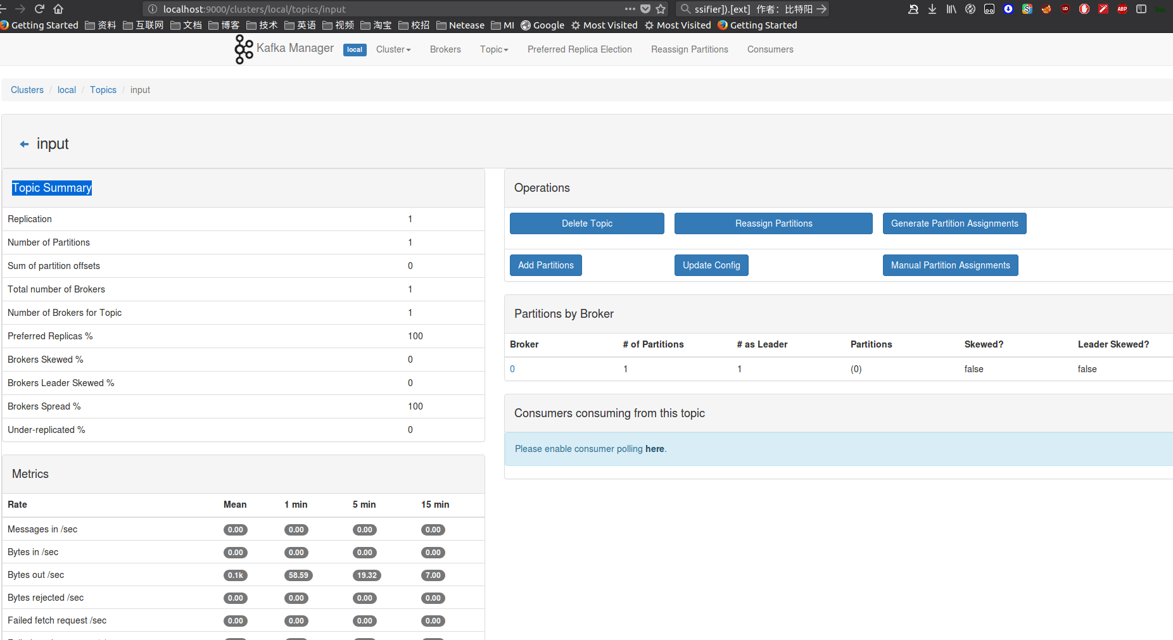Show site information for localhost
The height and width of the screenshot is (640, 1173).
click(152, 9)
